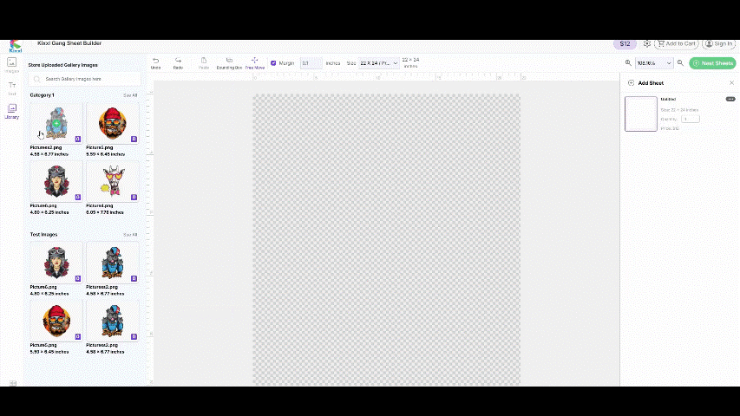Click the Nest Sheets button
This screenshot has width=740, height=416.
(x=712, y=63)
